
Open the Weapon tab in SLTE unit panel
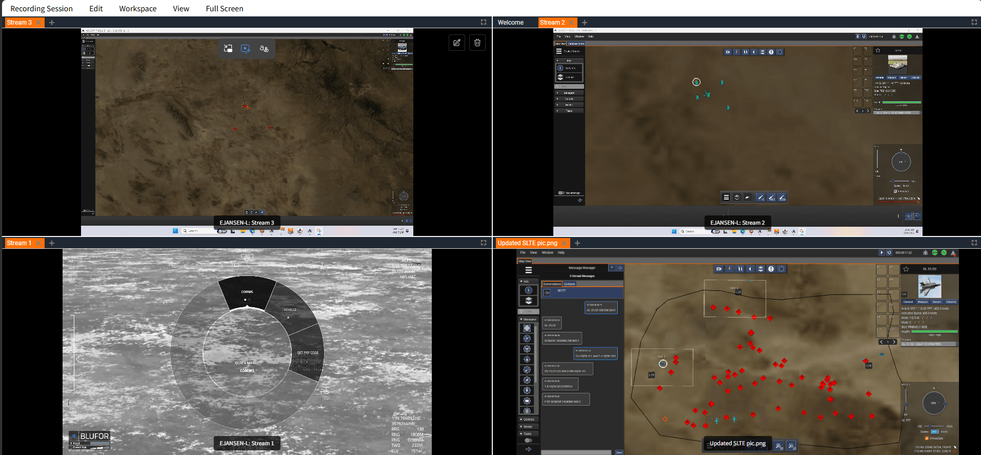923,302
